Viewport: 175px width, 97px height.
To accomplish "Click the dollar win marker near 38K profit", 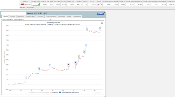I will coord(86,46).
